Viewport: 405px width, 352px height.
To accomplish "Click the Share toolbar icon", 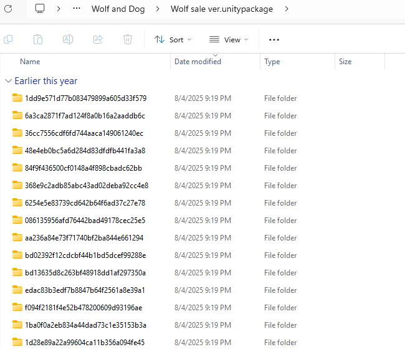I will coord(98,39).
